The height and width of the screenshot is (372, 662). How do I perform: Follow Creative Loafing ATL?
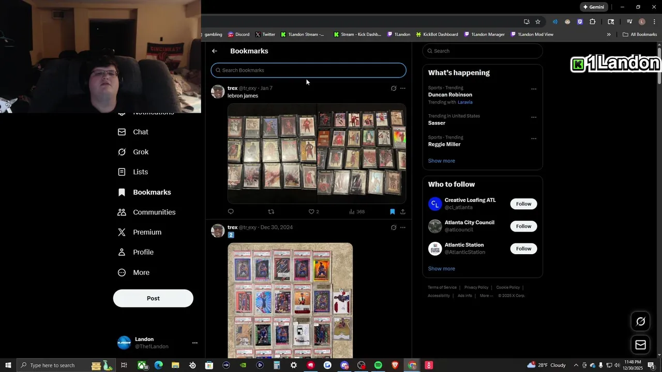(523, 204)
